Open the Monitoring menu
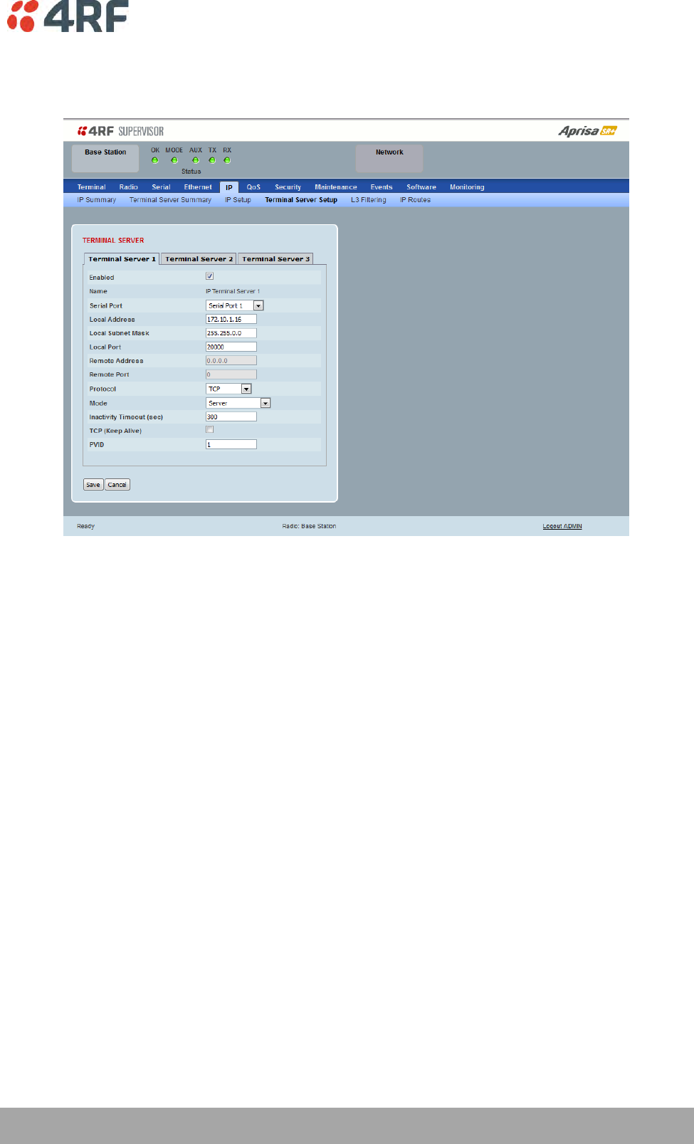This screenshot has width=694, height=1144. click(467, 187)
